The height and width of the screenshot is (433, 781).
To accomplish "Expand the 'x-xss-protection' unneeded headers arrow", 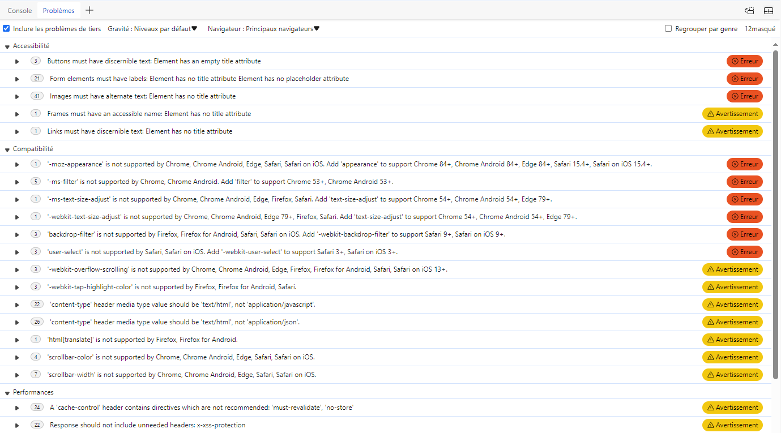I will (x=17, y=425).
